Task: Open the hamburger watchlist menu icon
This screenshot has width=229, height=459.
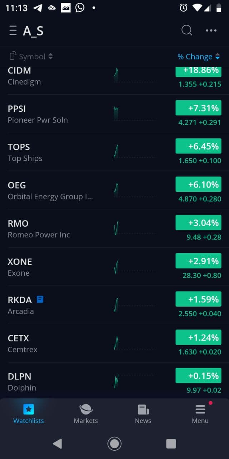Action: click(13, 31)
